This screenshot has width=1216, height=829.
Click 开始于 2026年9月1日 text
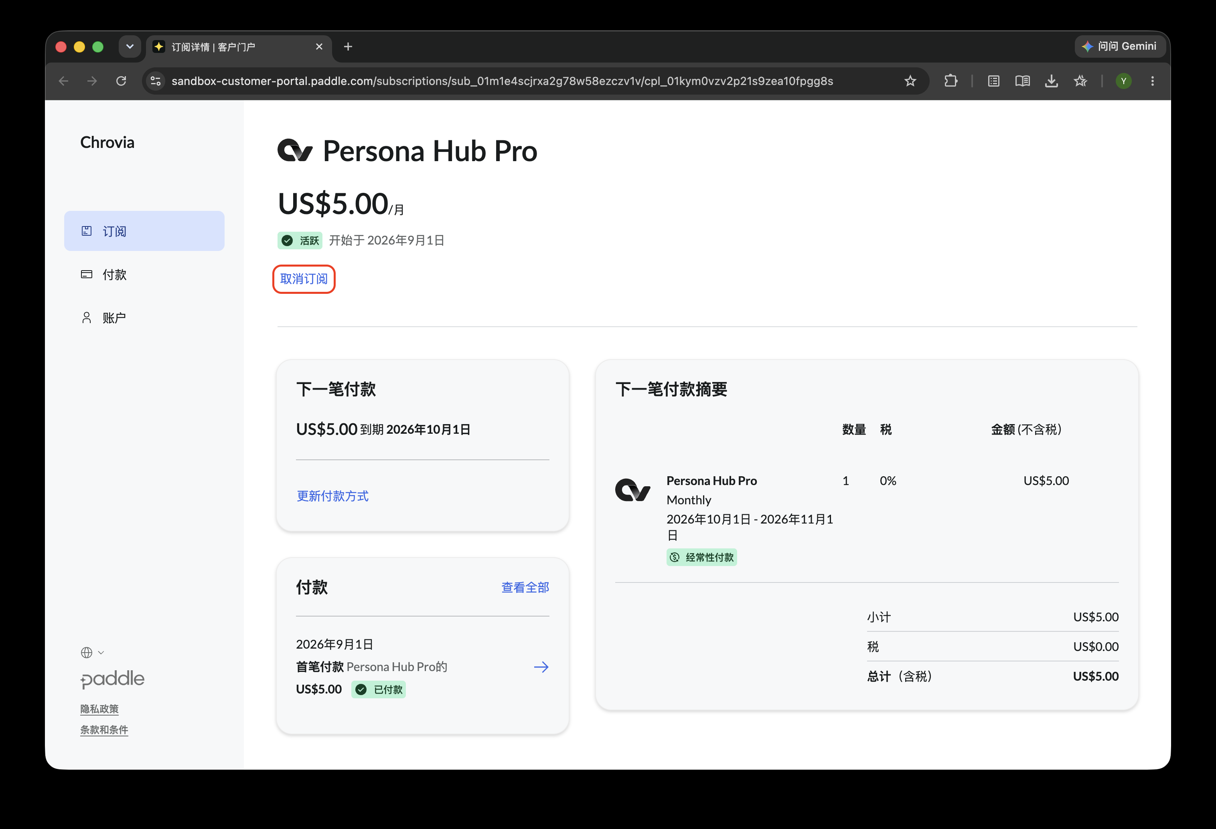386,240
